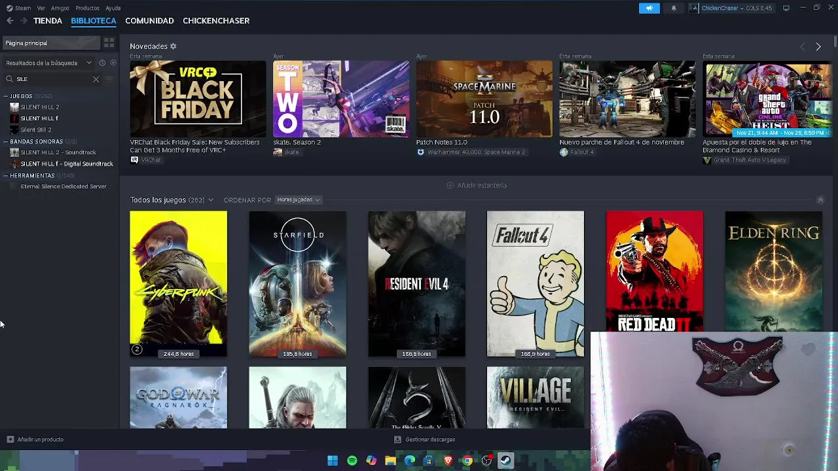Click the plus icon for Añadir estantería
The width and height of the screenshot is (838, 471).
[450, 186]
